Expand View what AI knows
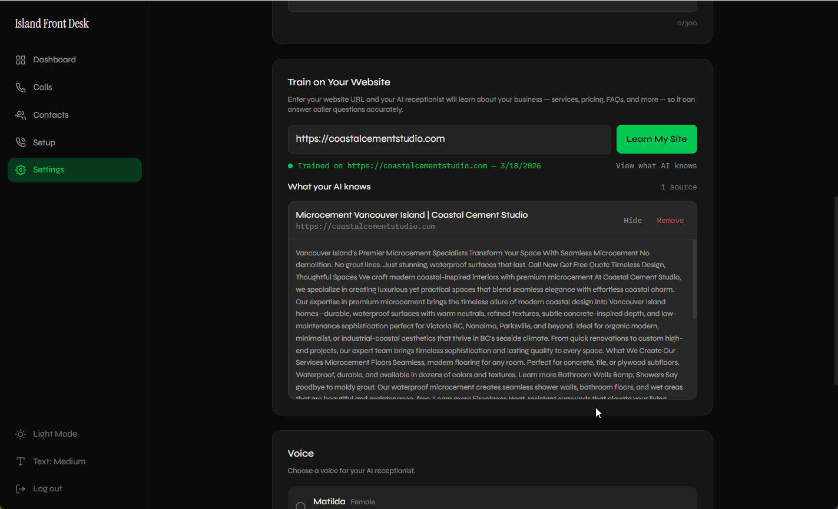 (655, 165)
